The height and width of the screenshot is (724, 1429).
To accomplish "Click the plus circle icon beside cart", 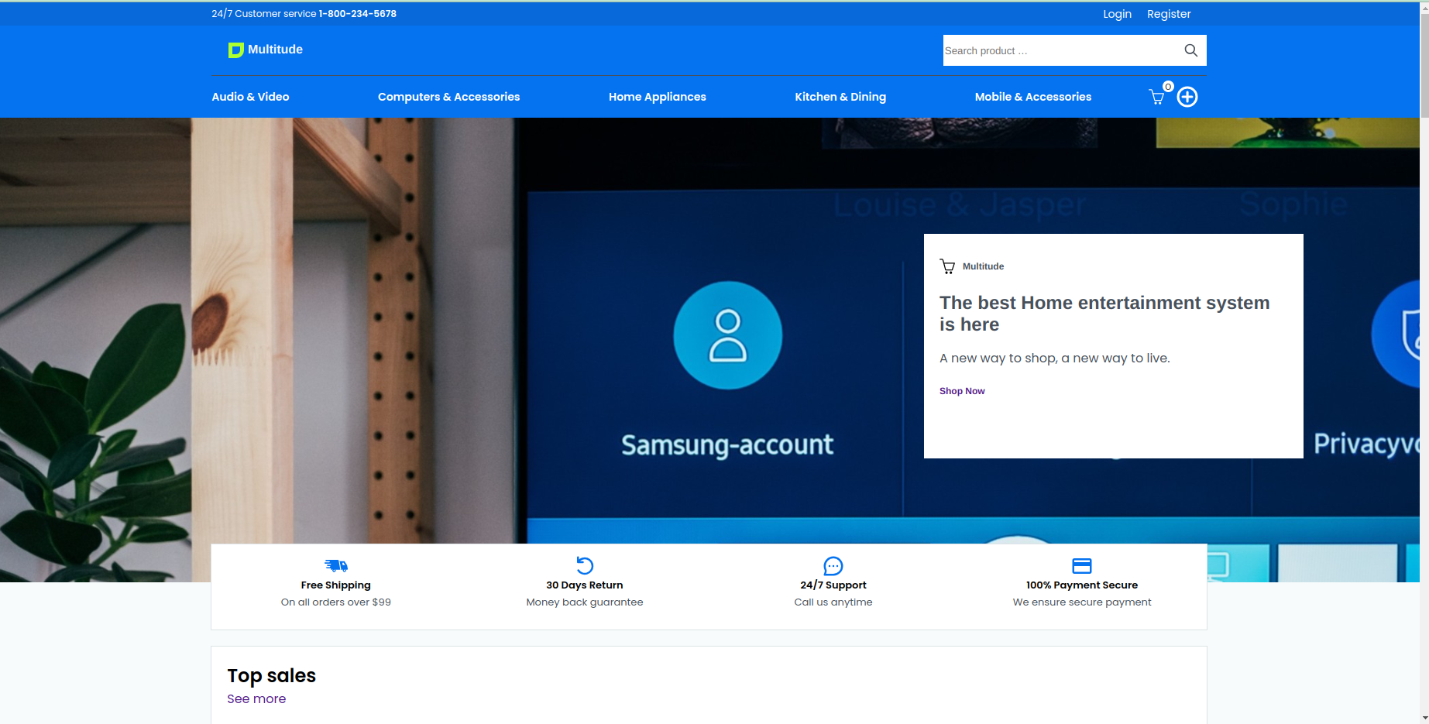I will pos(1187,97).
